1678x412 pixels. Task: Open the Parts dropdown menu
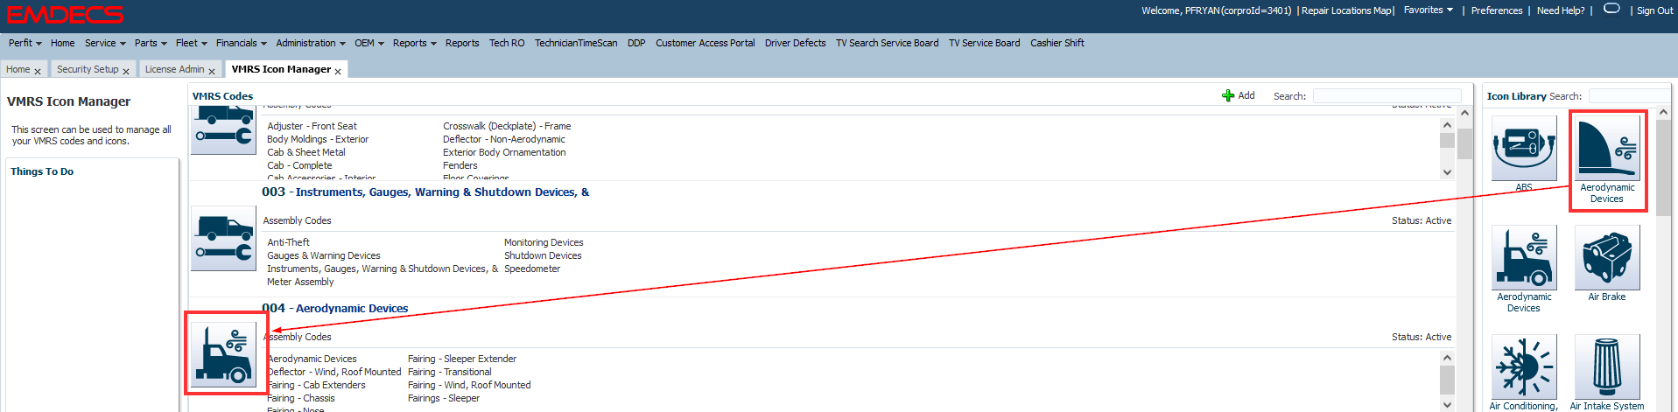(151, 43)
